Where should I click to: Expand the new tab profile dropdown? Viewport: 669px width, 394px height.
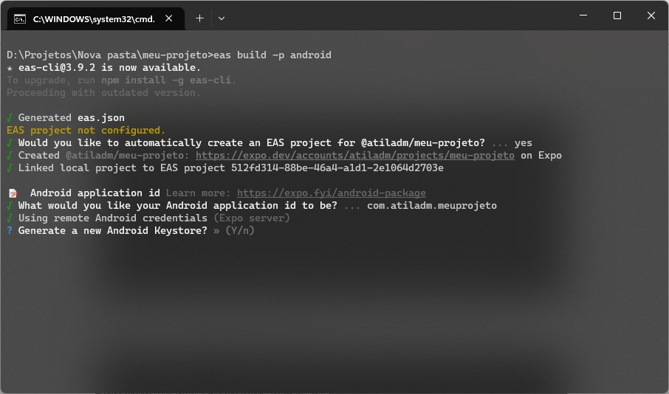(x=222, y=18)
